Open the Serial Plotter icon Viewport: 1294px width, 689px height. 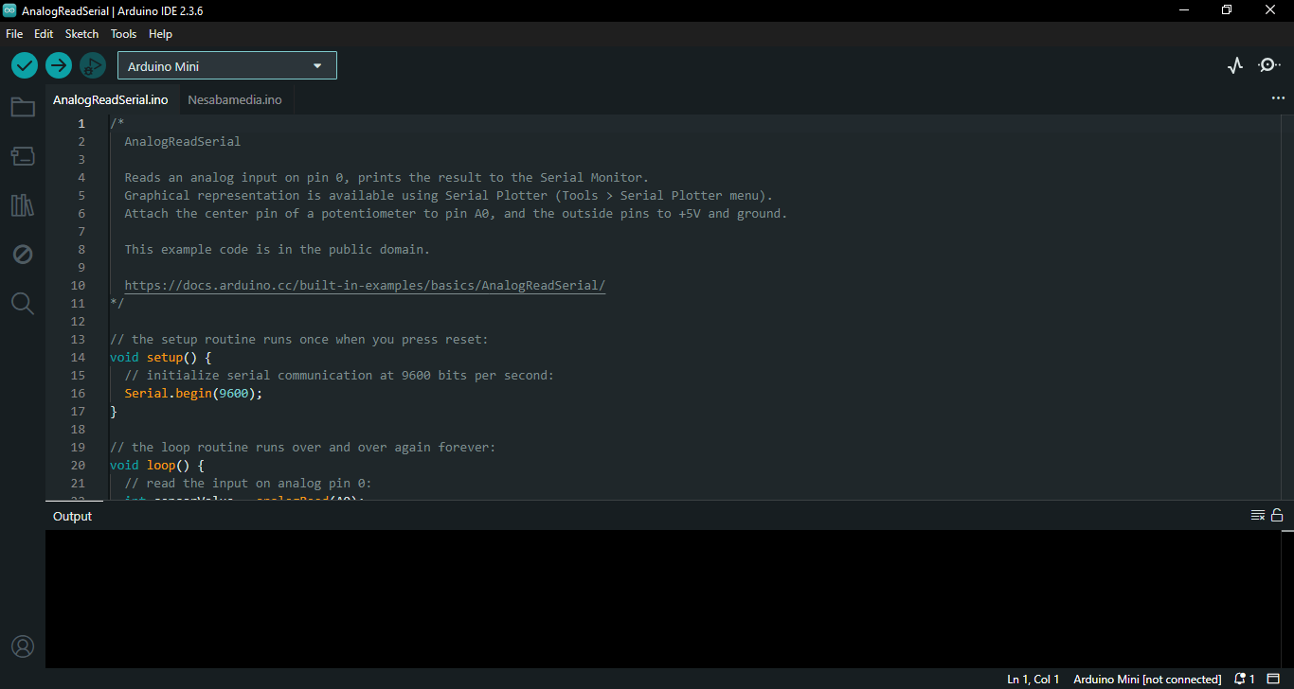click(x=1234, y=65)
